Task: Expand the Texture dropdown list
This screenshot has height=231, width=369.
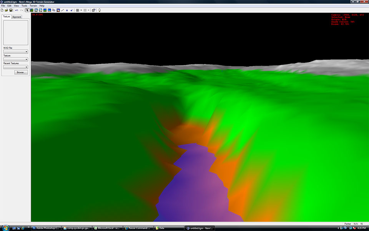Action: pyautogui.click(x=26, y=59)
